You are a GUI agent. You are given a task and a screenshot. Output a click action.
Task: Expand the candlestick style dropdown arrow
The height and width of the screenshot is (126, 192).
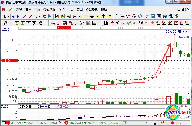tap(40, 16)
